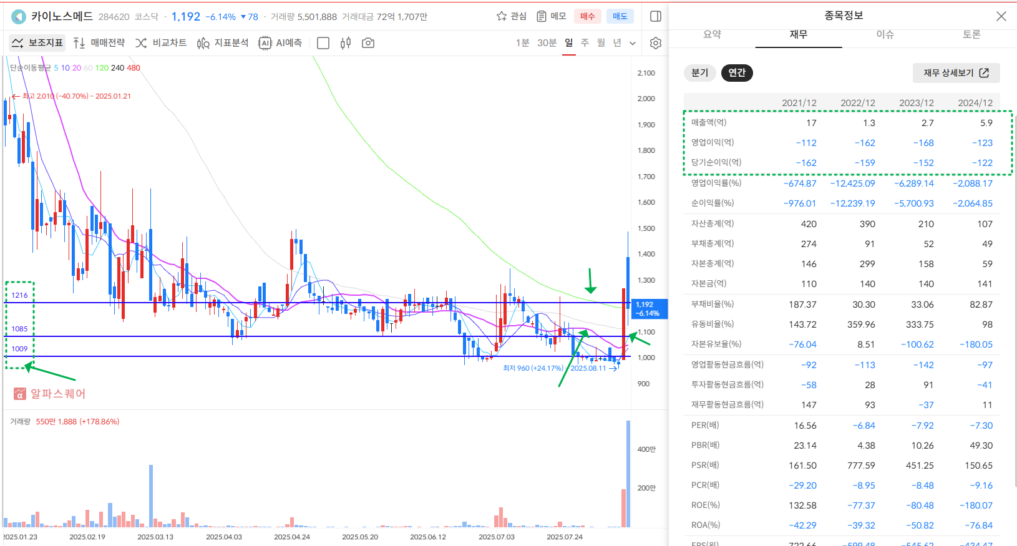Click the 카이노스메드 stock logo icon
1017x546 pixels.
pos(19,17)
